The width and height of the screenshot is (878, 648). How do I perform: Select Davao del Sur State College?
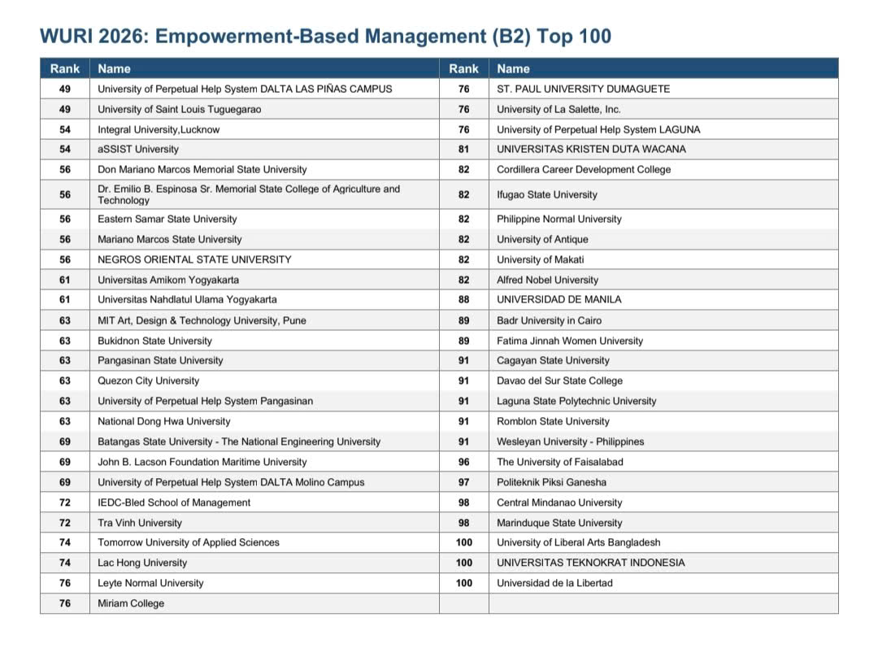560,381
